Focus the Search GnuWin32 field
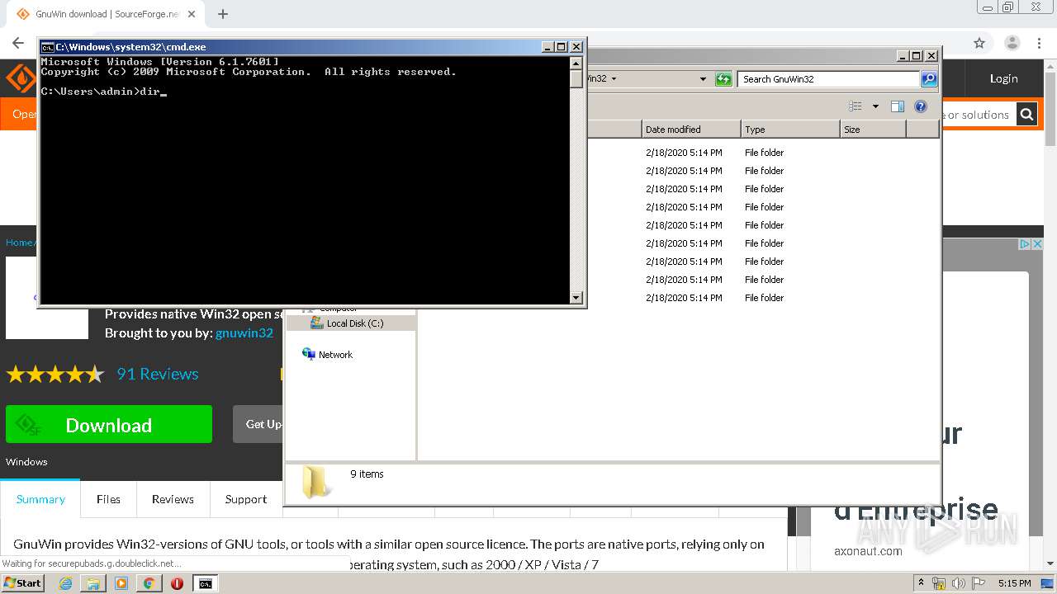 click(828, 79)
